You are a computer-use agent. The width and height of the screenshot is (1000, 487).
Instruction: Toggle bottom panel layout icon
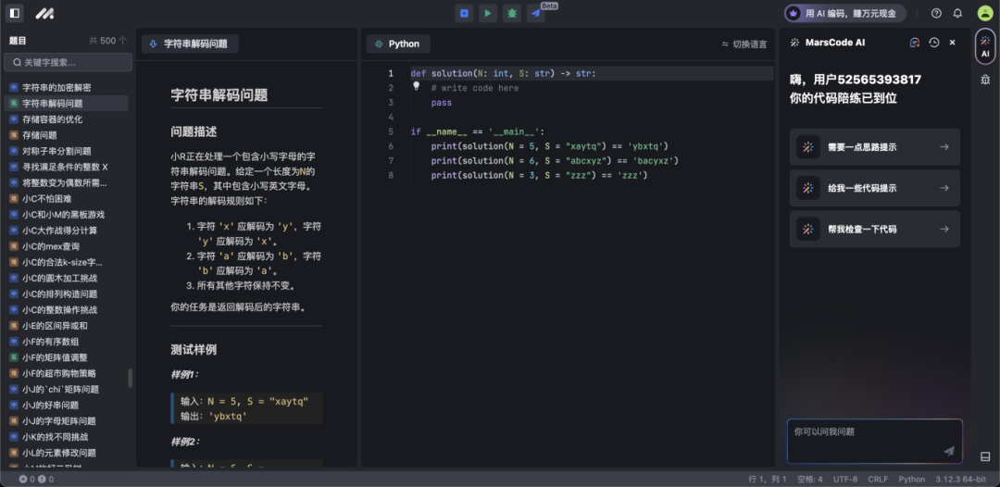tap(984, 456)
